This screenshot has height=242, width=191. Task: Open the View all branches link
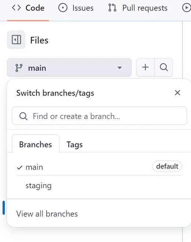47,214
